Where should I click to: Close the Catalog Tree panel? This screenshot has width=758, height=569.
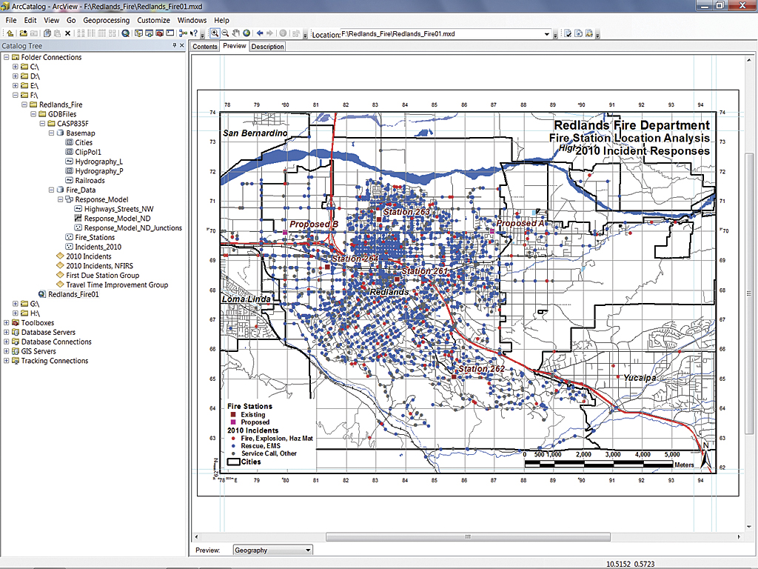pos(182,45)
